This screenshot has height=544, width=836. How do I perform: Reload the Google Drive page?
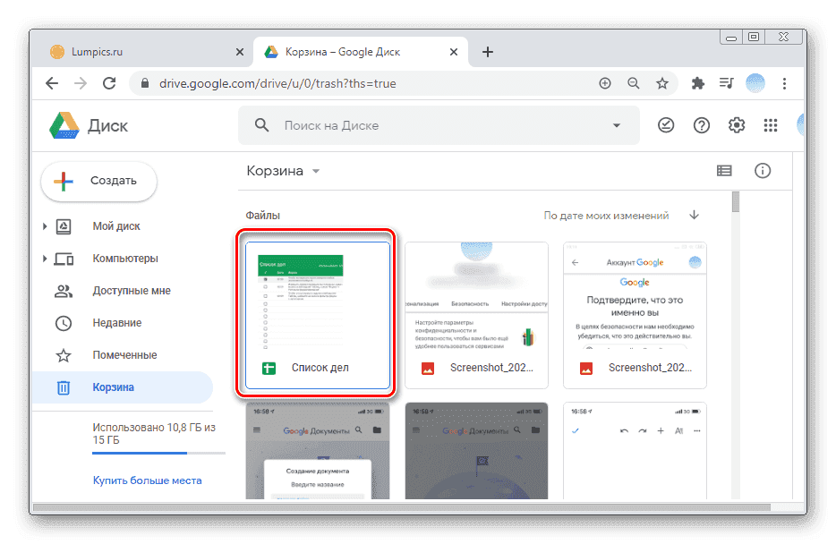[x=109, y=83]
